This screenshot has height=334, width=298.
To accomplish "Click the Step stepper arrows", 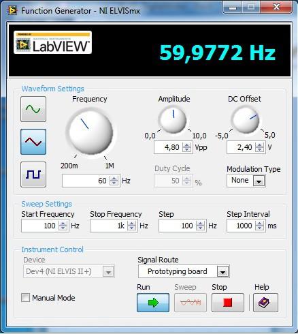I will 200,226.
